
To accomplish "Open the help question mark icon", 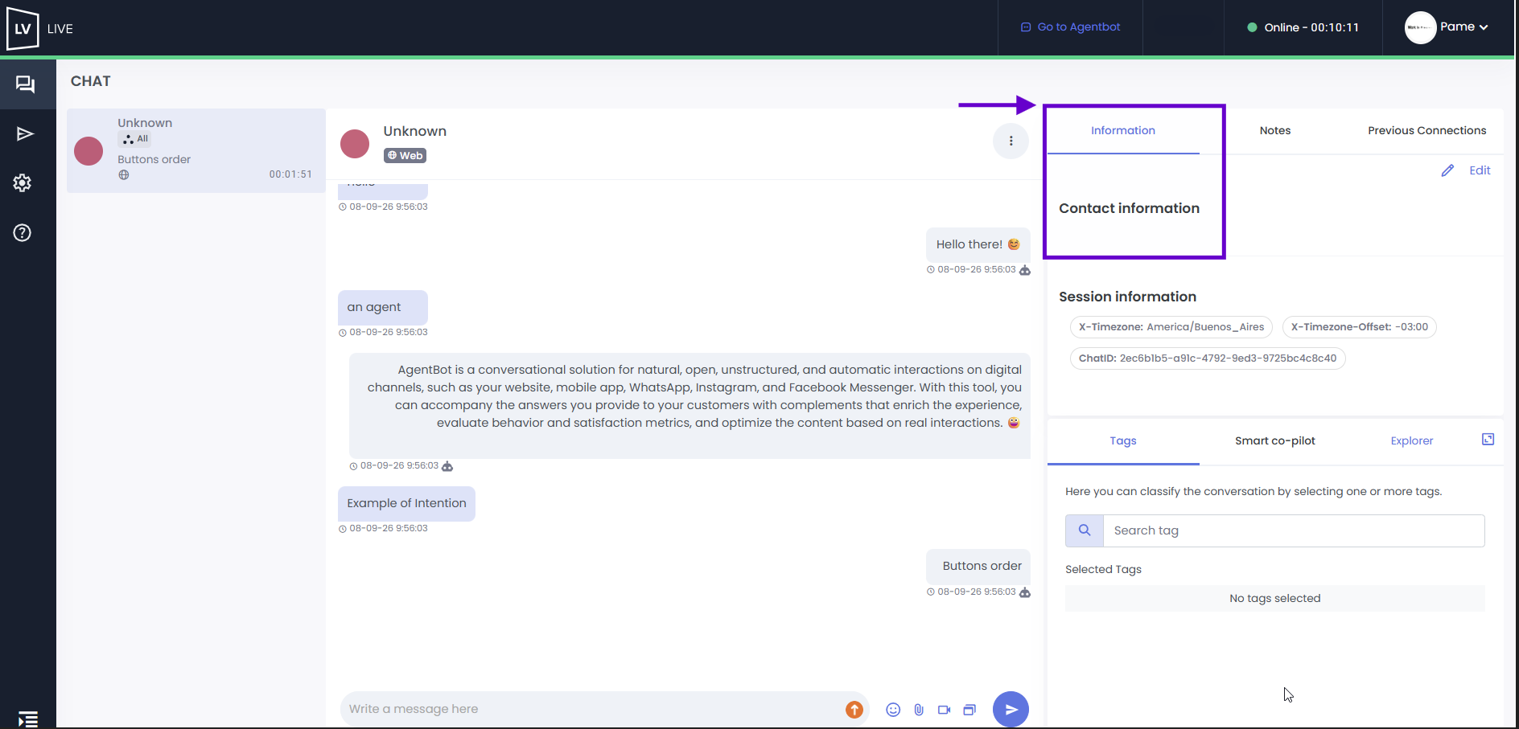I will [x=23, y=233].
